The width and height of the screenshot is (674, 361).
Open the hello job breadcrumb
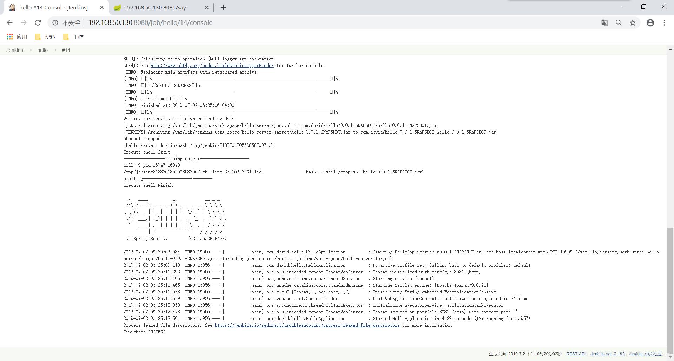pos(42,50)
